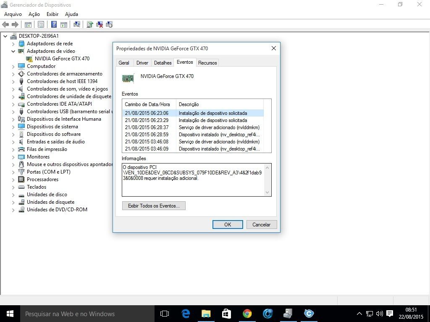Select Filas de impressão

47,149
